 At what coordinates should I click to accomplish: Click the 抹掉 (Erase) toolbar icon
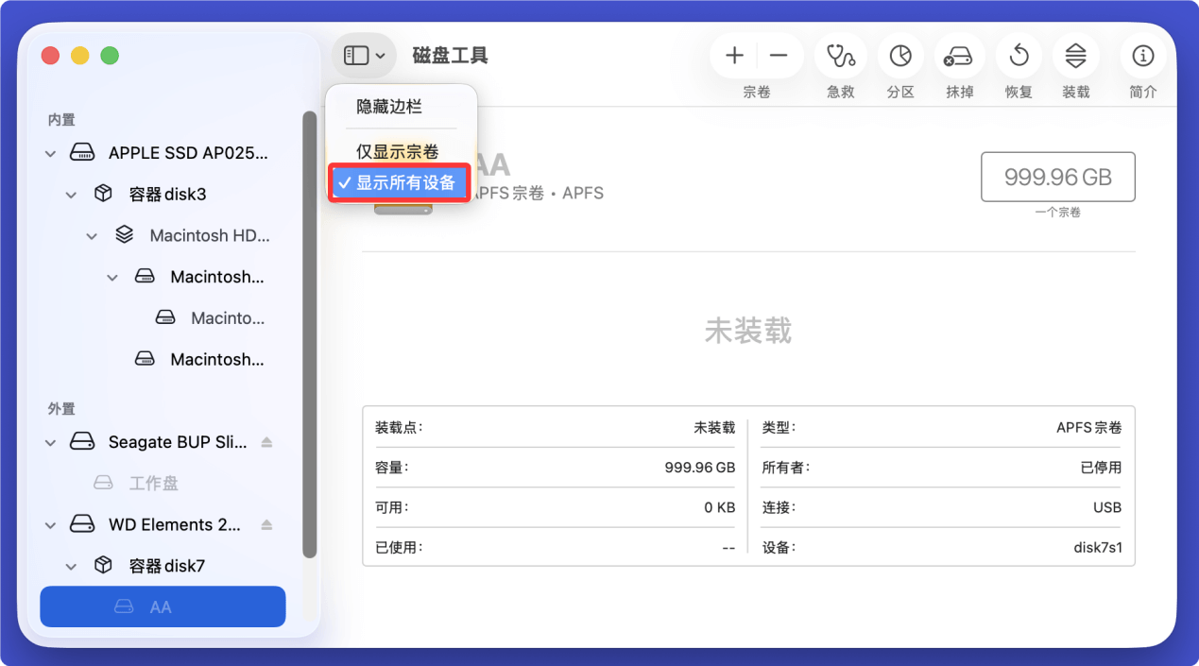click(x=959, y=55)
